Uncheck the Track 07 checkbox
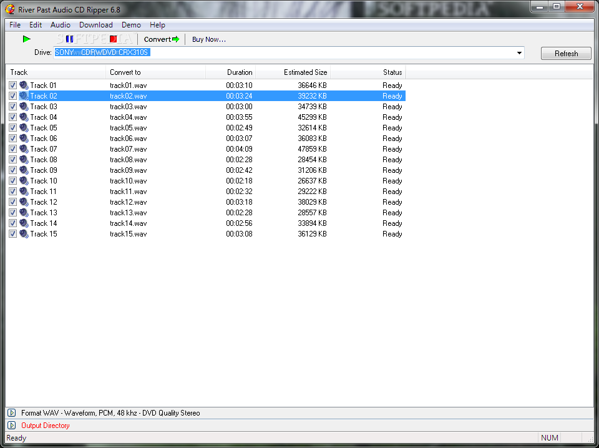The image size is (599, 448). click(x=12, y=149)
